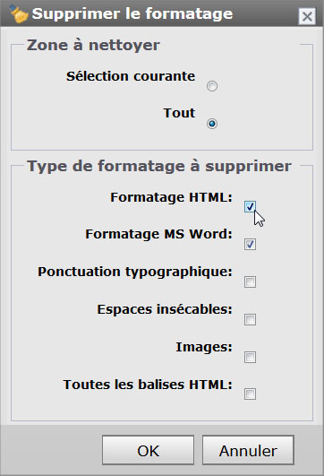Click the Toutes les balises HTML label
The height and width of the screenshot is (476, 324).
coord(148,385)
